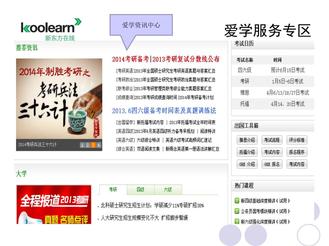Open 2014年考研备考计划 link
This screenshot has width=329, height=246.
click(x=196, y=97)
